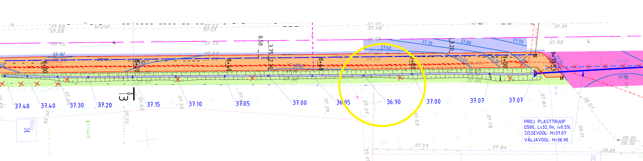Select the blue 36.90 elevation label
The width and height of the screenshot is (643, 161).
pyautogui.click(x=394, y=102)
